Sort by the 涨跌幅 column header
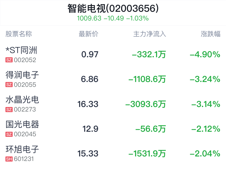 pos(211,34)
